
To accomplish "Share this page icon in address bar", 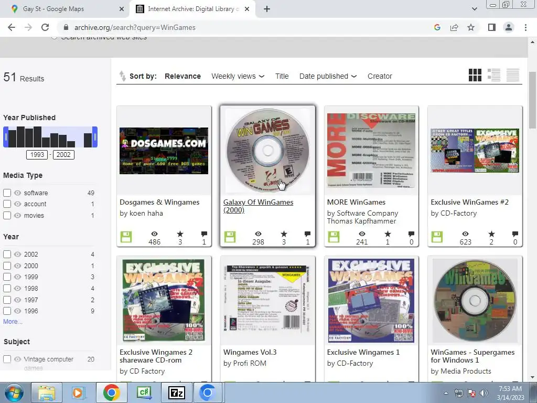I will [x=454, y=27].
